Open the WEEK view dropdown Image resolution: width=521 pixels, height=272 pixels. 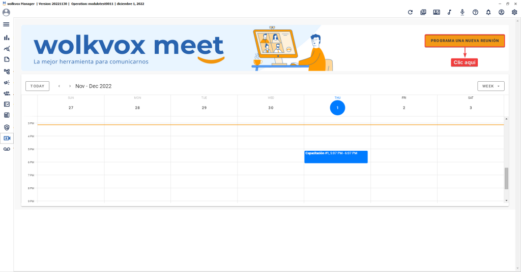pyautogui.click(x=491, y=86)
